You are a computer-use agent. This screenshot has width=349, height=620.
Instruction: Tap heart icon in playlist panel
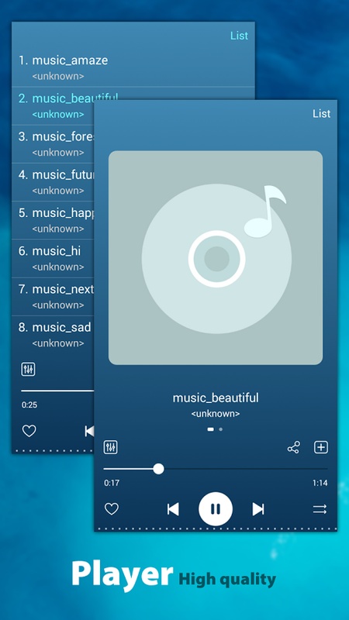pos(29,431)
